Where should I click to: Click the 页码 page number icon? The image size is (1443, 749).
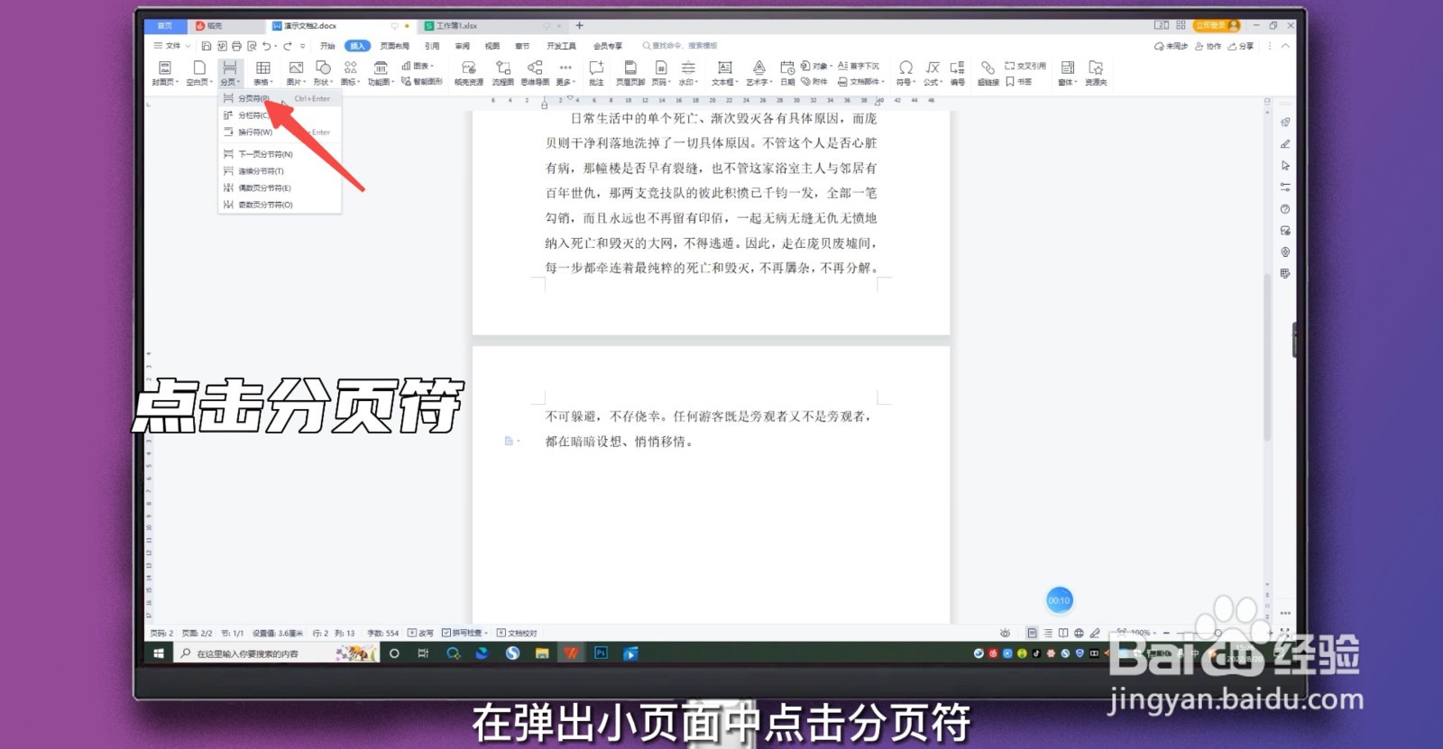(660, 73)
